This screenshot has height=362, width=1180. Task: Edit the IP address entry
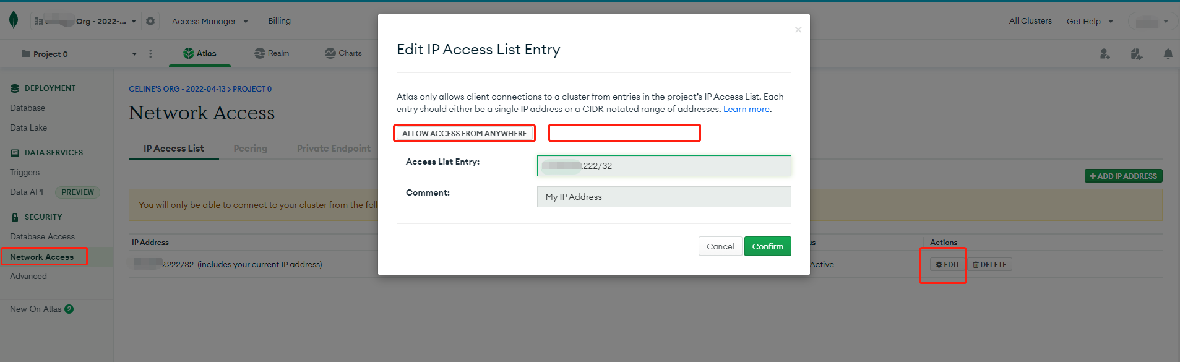947,265
